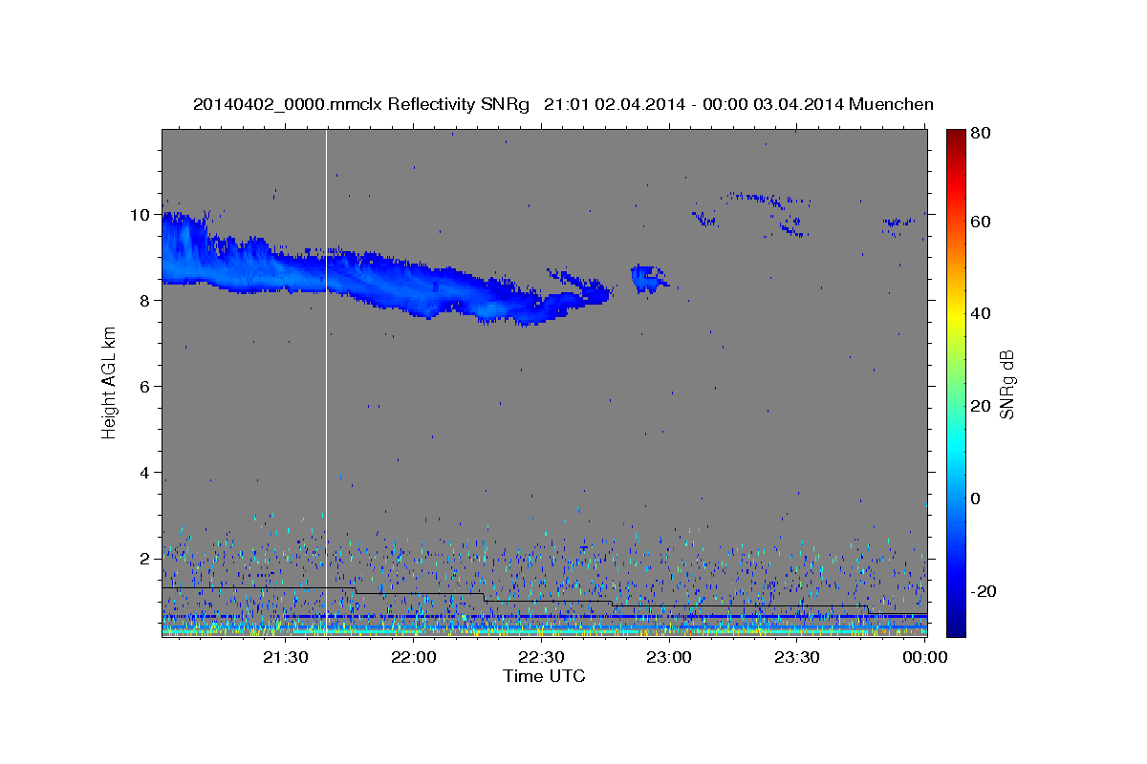Viewport: 1147px width, 764px height.
Task: Click the 23:00 time tick label
Action: coord(669,657)
